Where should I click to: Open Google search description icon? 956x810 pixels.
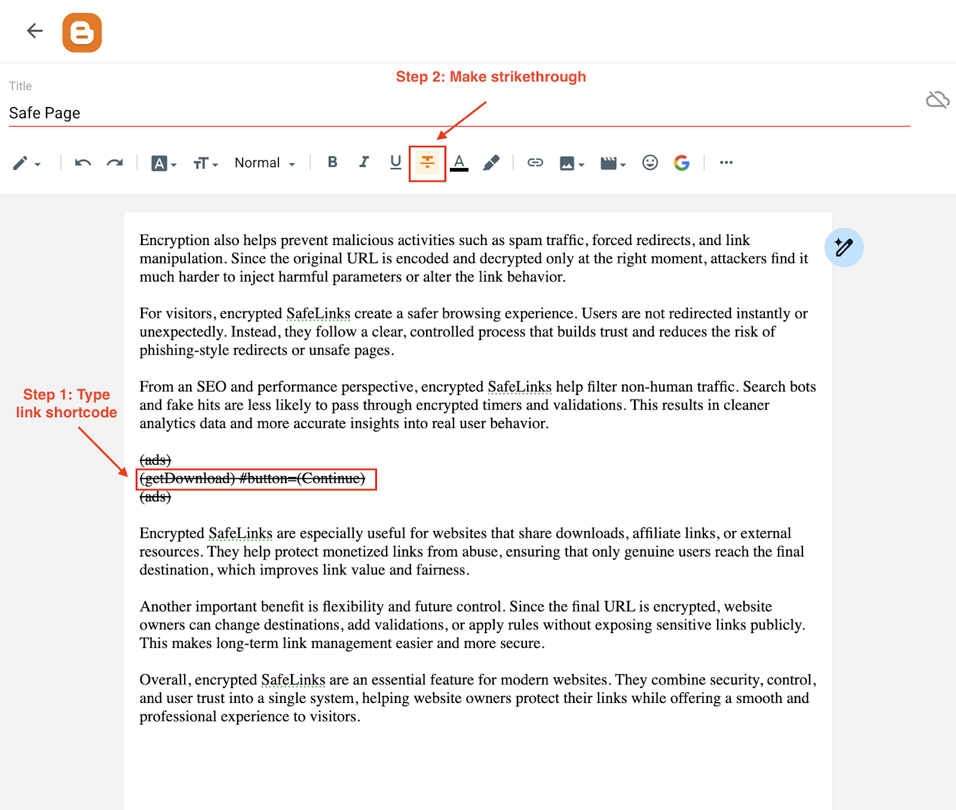click(x=682, y=163)
